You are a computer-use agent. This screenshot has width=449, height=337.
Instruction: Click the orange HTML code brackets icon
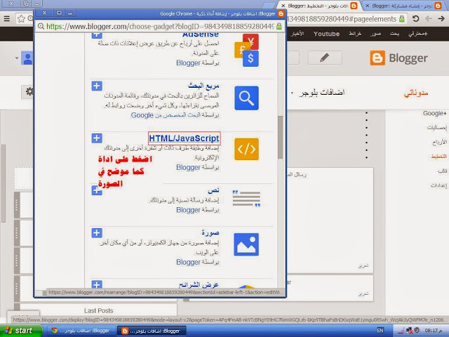pyautogui.click(x=246, y=149)
